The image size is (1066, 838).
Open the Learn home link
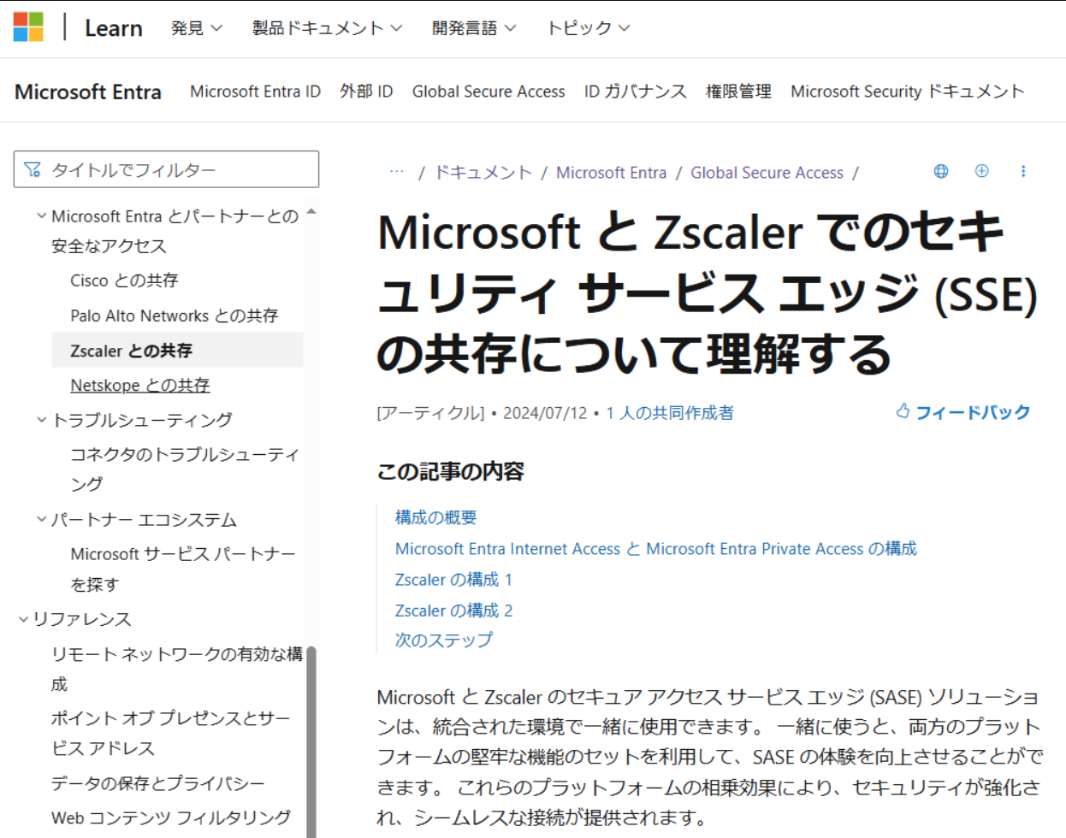point(113,28)
